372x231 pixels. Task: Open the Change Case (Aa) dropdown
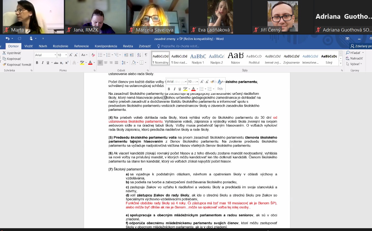point(84,55)
